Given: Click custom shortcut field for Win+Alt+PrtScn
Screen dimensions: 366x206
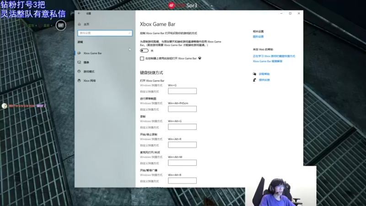Looking at the screenshot, I should pyautogui.click(x=182, y=109).
